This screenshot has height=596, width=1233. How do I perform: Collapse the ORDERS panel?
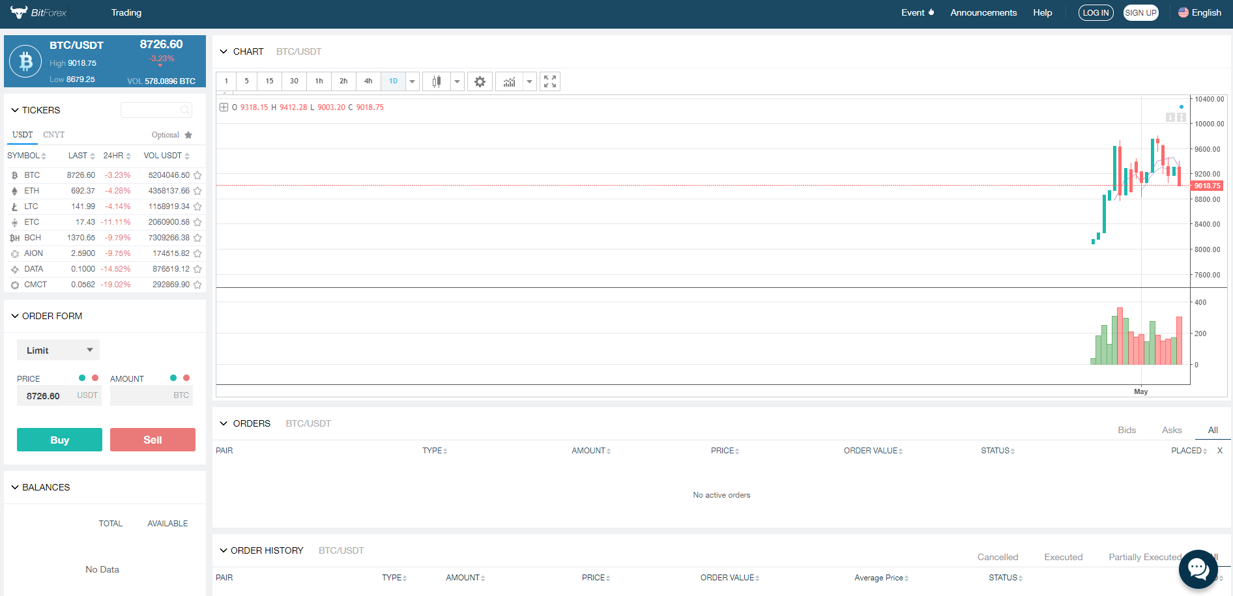pos(224,423)
